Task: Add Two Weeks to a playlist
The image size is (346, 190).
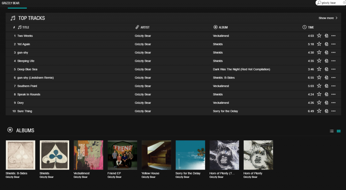Action: (x=326, y=36)
